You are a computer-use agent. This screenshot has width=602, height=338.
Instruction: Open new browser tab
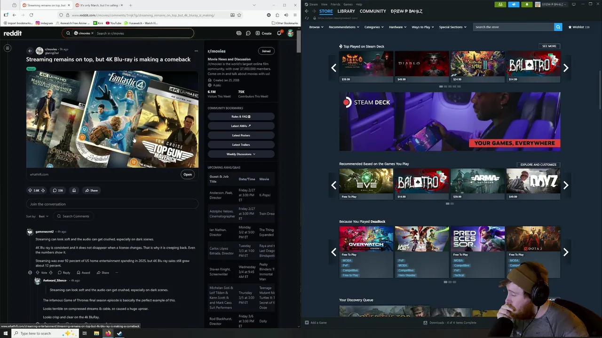click(x=130, y=5)
